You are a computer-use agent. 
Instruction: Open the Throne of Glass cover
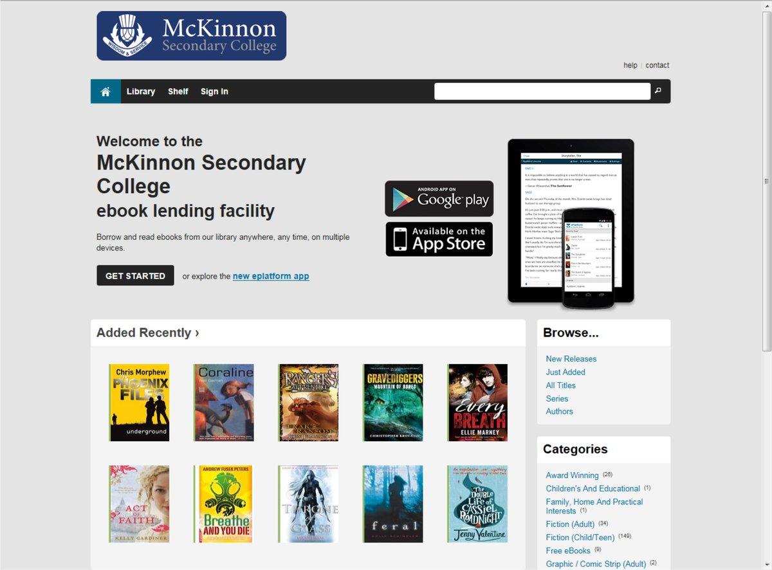[x=308, y=504]
